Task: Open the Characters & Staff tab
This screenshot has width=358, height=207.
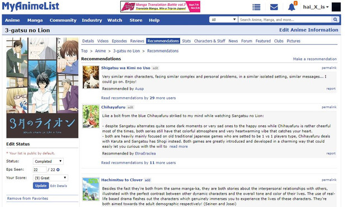Action: coord(209,41)
